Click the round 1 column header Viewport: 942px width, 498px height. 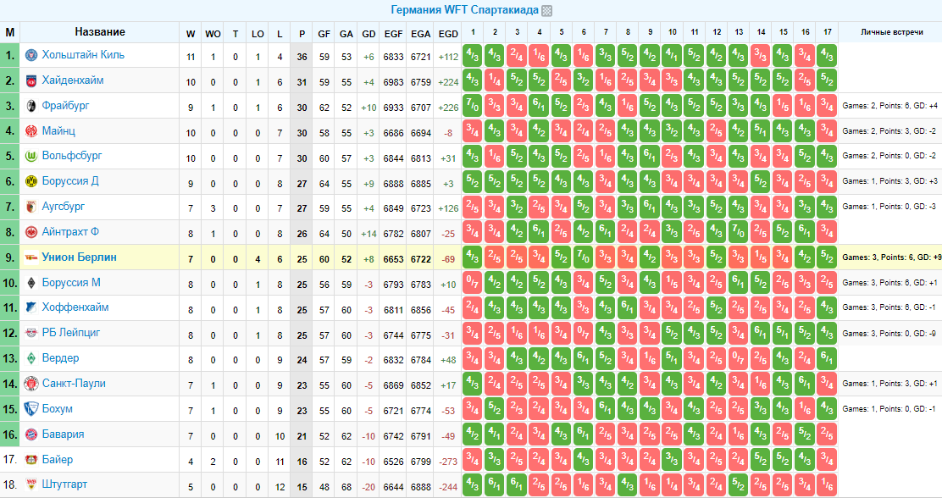click(473, 32)
